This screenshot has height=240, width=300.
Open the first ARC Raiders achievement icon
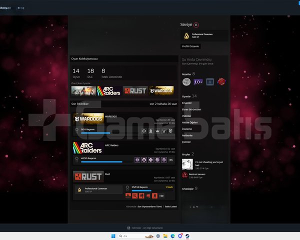tap(137, 160)
